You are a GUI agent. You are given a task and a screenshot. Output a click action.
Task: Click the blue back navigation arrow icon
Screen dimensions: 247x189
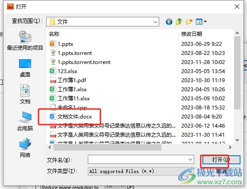pos(169,22)
